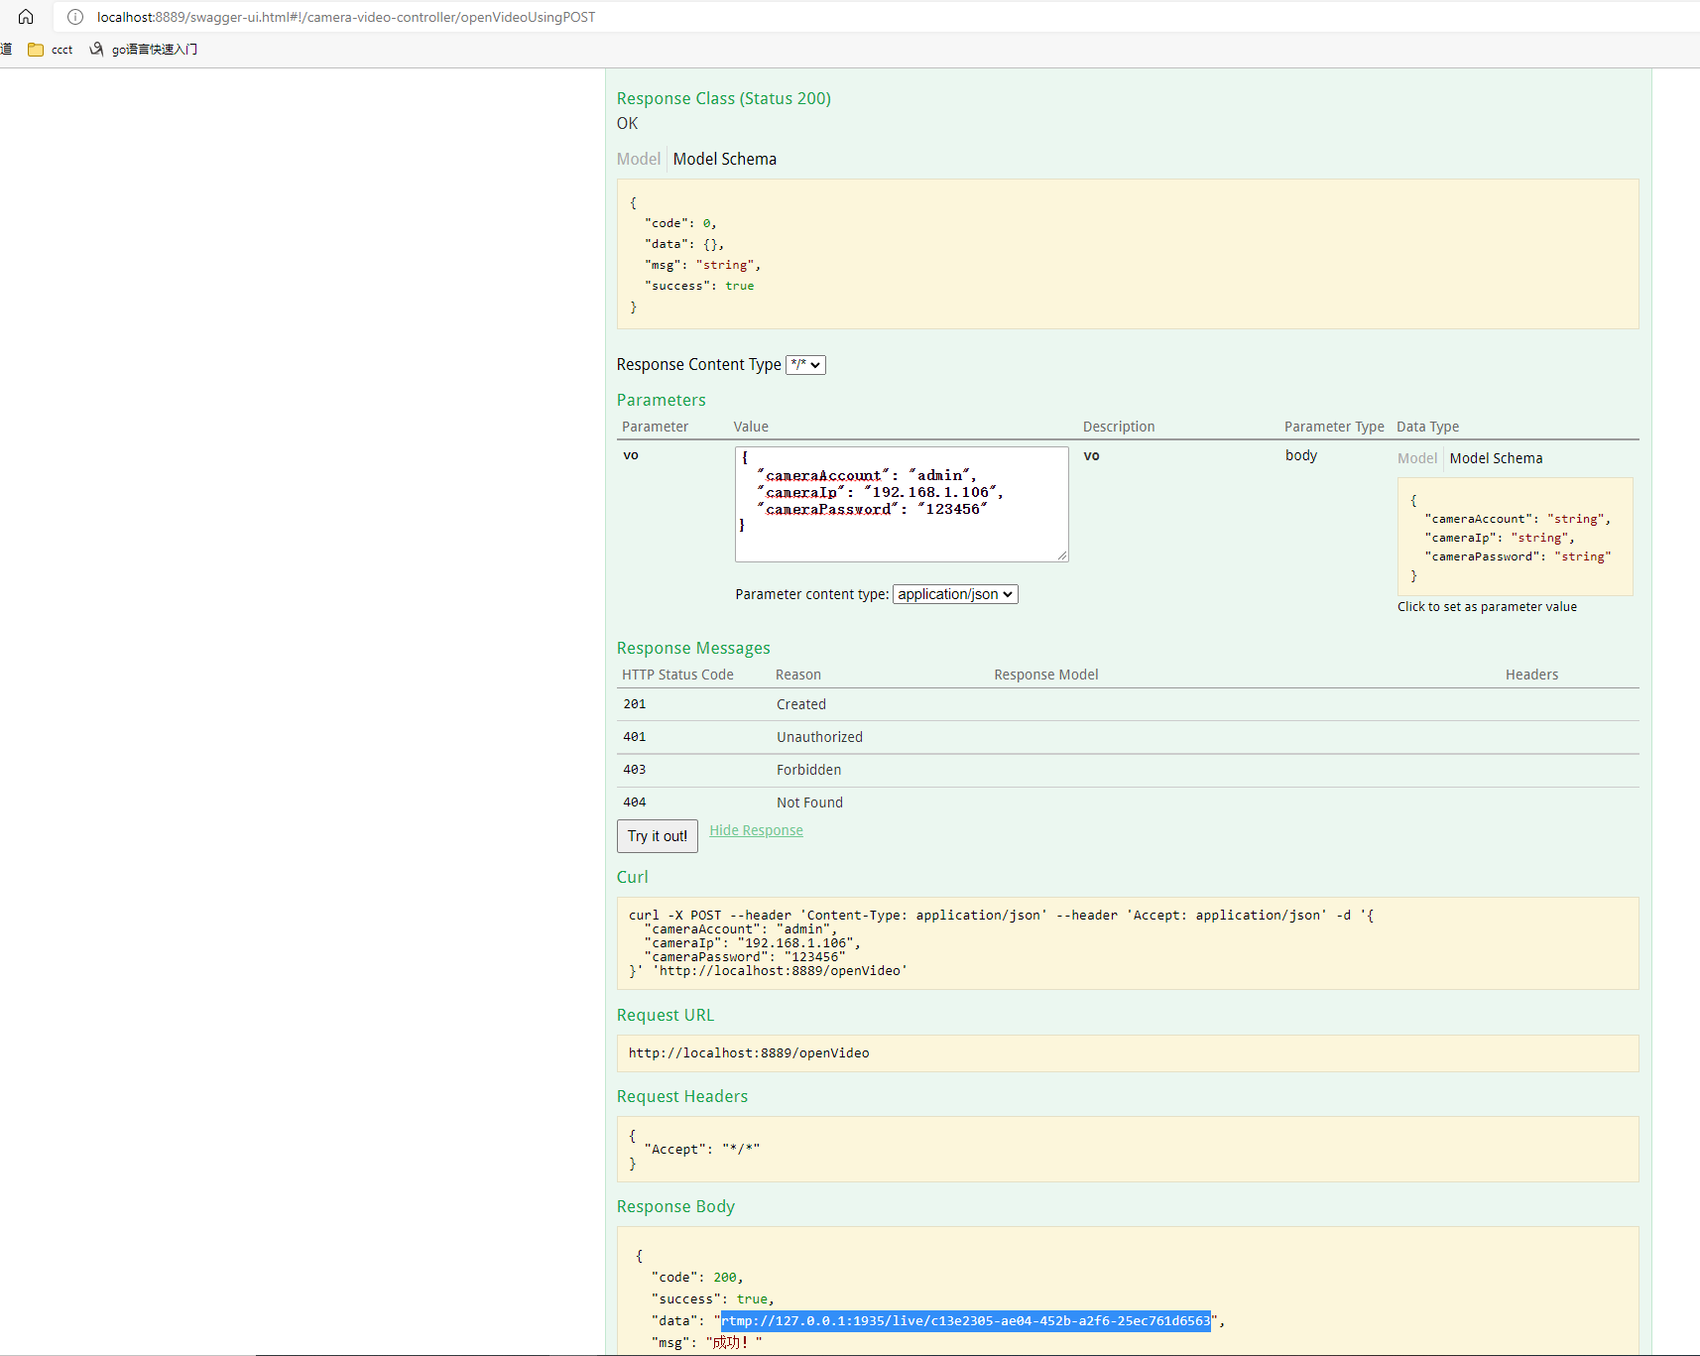This screenshot has height=1356, width=1700.
Task: Click the site information icon in address bar
Action: tap(75, 17)
